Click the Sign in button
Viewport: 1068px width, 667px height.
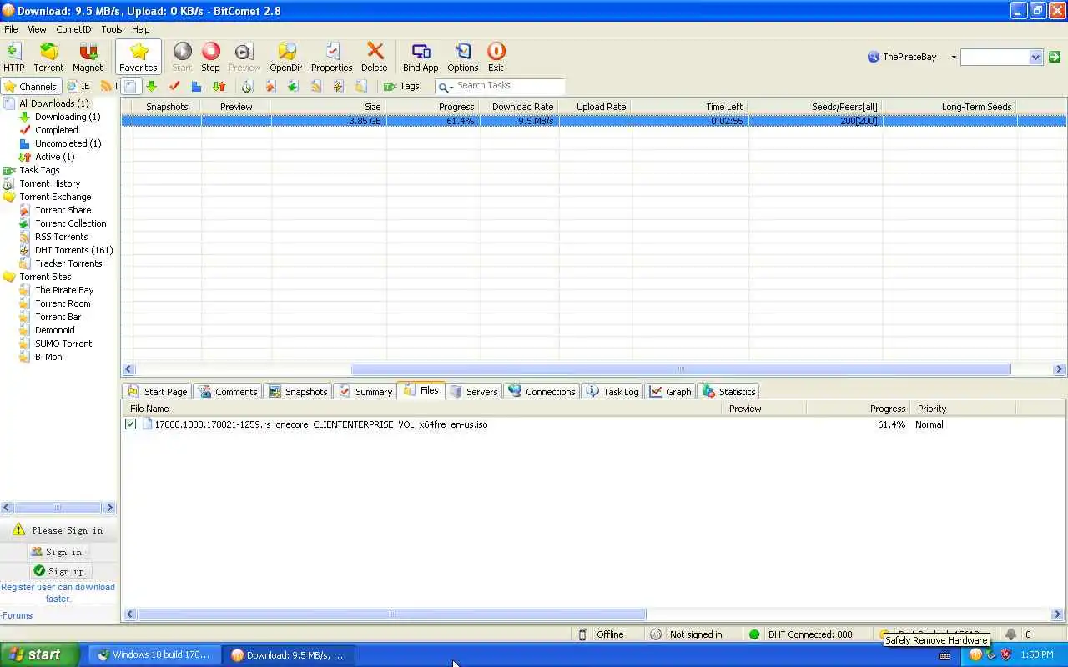[x=58, y=552]
